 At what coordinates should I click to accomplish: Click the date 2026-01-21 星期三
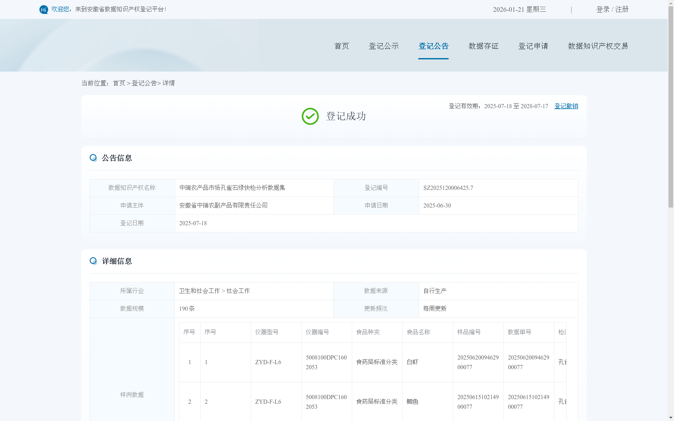519,9
